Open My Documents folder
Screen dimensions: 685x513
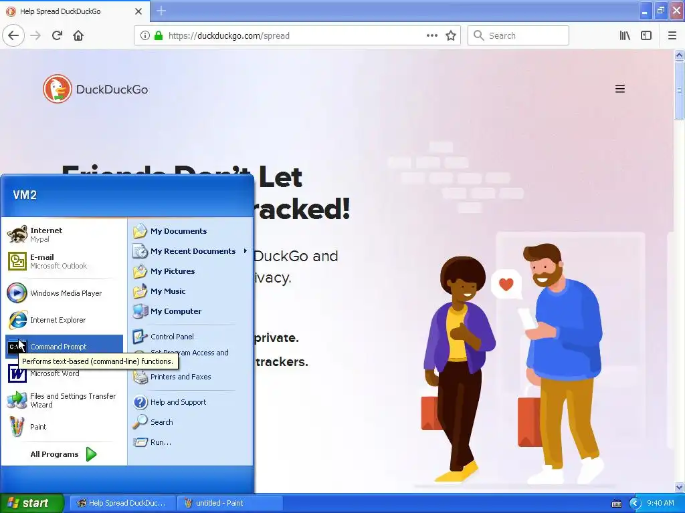pyautogui.click(x=191, y=230)
